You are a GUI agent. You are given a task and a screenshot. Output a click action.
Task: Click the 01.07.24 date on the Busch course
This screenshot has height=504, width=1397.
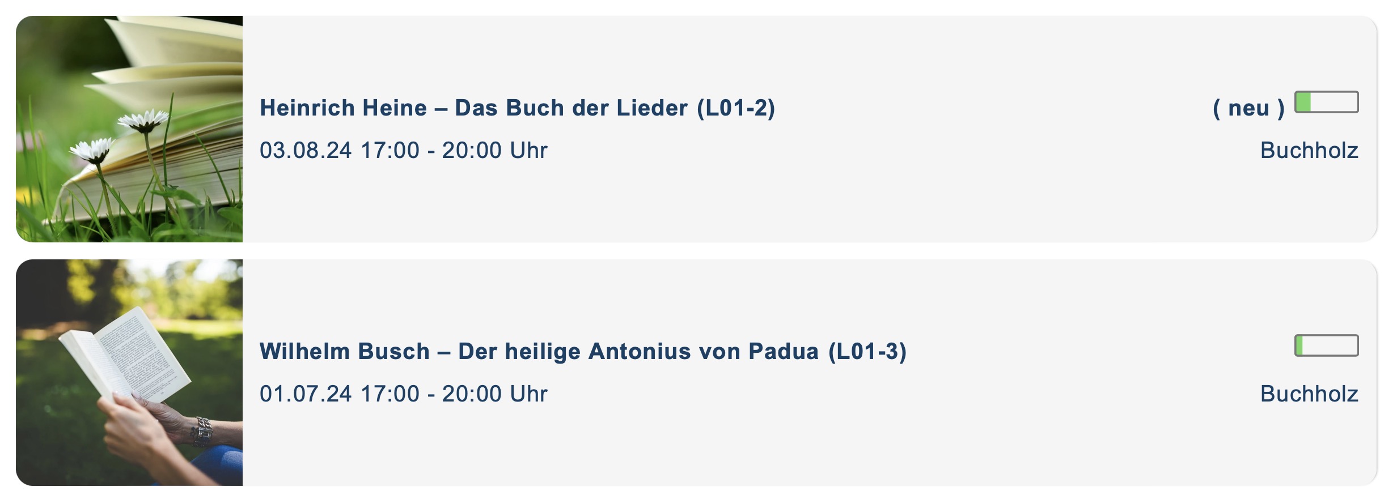pos(306,394)
